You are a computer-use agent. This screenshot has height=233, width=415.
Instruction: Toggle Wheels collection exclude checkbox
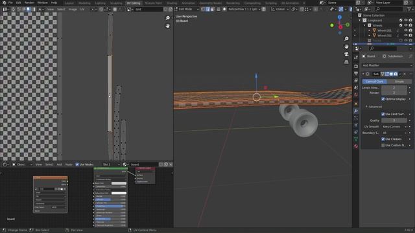tap(401, 25)
